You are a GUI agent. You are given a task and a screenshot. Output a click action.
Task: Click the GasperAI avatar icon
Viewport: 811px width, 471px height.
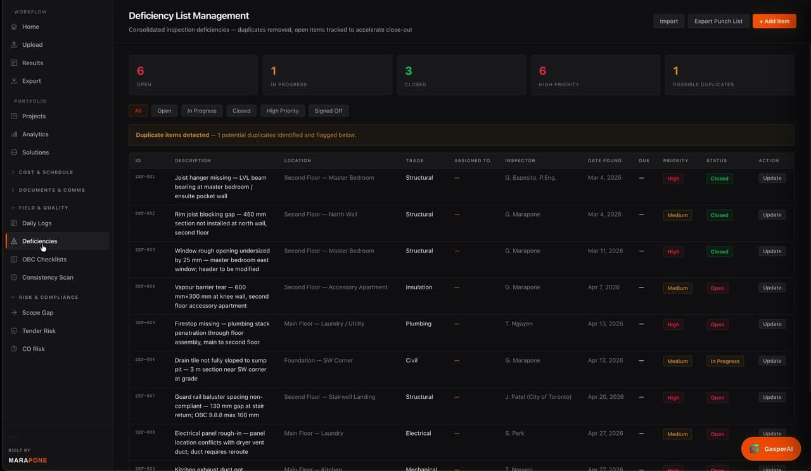755,449
